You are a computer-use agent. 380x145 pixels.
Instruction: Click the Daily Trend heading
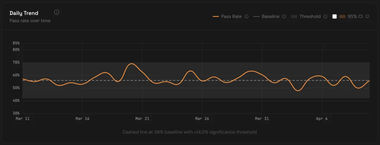point(24,13)
